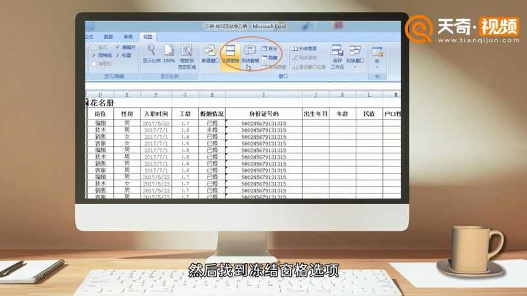This screenshot has height=296, width=527.
Task: Click the 婚姻情况 header cell
Action: pyautogui.click(x=211, y=114)
